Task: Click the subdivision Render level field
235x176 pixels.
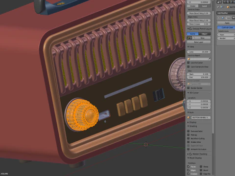Action: (226, 38)
